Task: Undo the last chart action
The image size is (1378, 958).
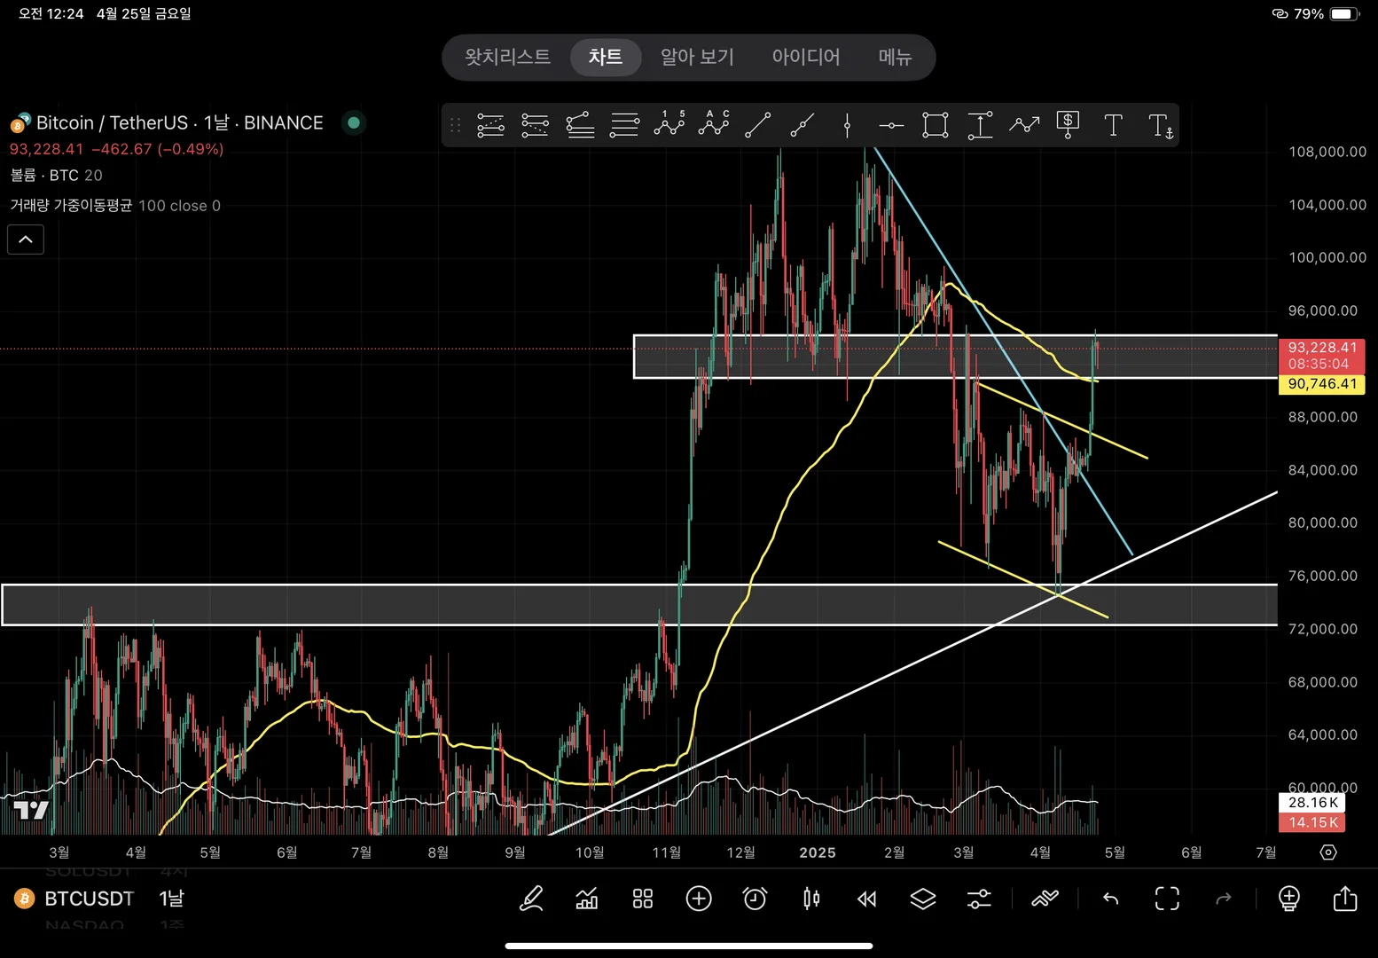Action: tap(1110, 899)
